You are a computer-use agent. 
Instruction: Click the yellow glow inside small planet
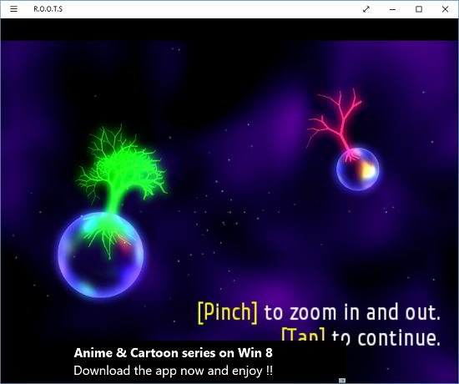(x=367, y=170)
